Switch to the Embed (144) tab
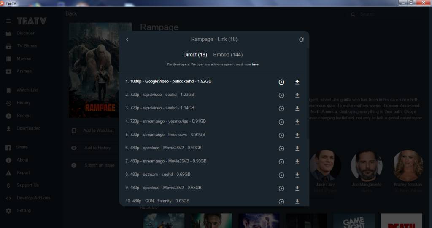 tap(228, 55)
